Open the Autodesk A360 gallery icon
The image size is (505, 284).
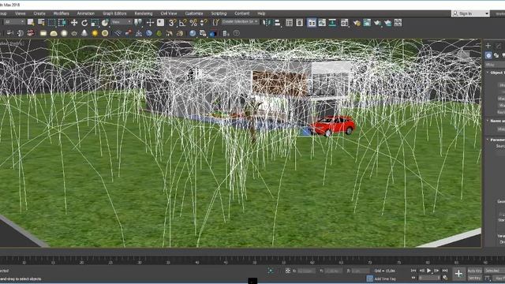(x=398, y=23)
